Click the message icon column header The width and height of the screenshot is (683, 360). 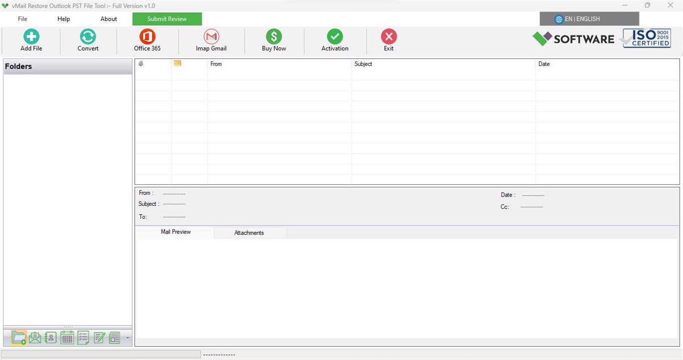(177, 63)
